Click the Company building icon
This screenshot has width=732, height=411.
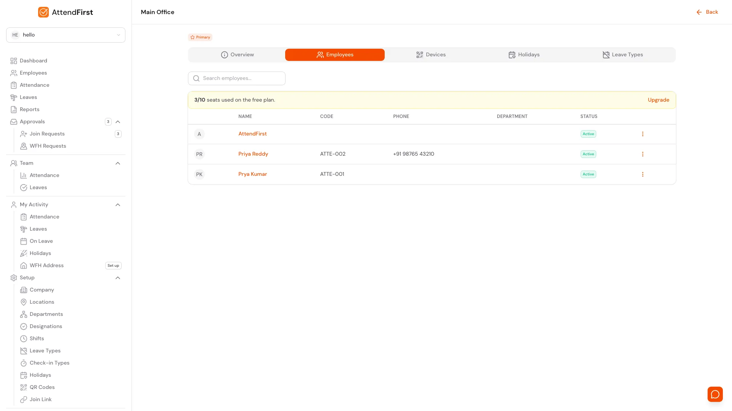pos(24,290)
